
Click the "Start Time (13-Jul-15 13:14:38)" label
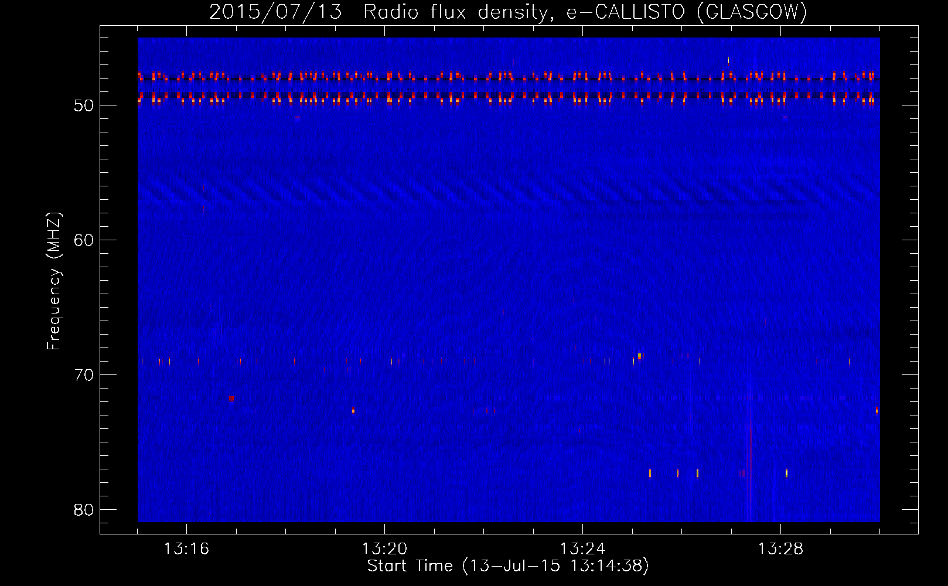tap(508, 566)
